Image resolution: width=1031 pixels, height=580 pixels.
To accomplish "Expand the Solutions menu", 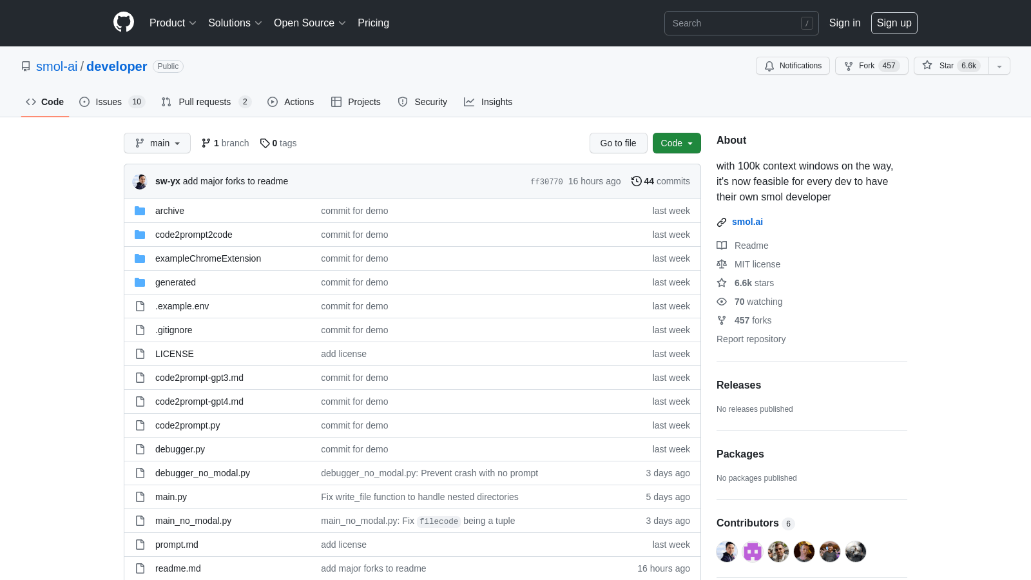I will click(x=235, y=23).
